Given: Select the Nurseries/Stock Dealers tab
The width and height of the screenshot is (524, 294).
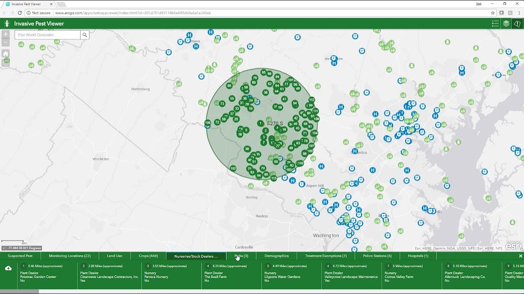Looking at the screenshot, I should point(196,256).
